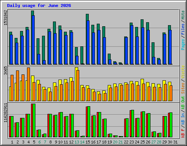Image resolution: width=187 pixels, height=146 pixels.
Task: Select day label 12 on the x-axis
Action: coord(71,142)
